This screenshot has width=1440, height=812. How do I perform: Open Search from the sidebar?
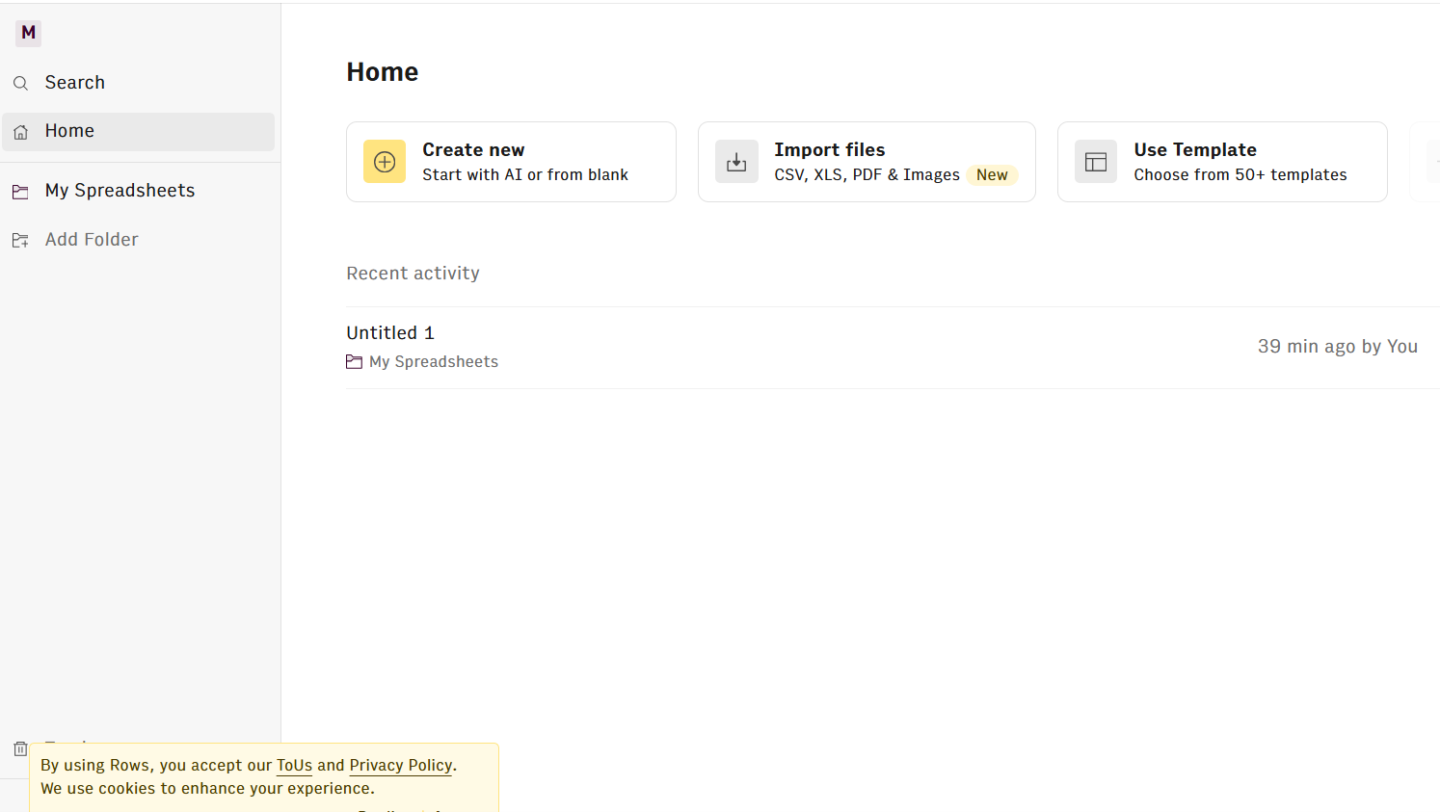75,83
